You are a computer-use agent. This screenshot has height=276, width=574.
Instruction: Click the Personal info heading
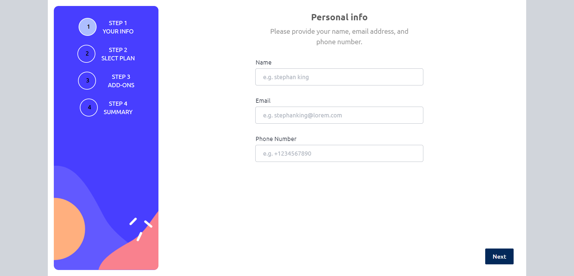coord(339,17)
